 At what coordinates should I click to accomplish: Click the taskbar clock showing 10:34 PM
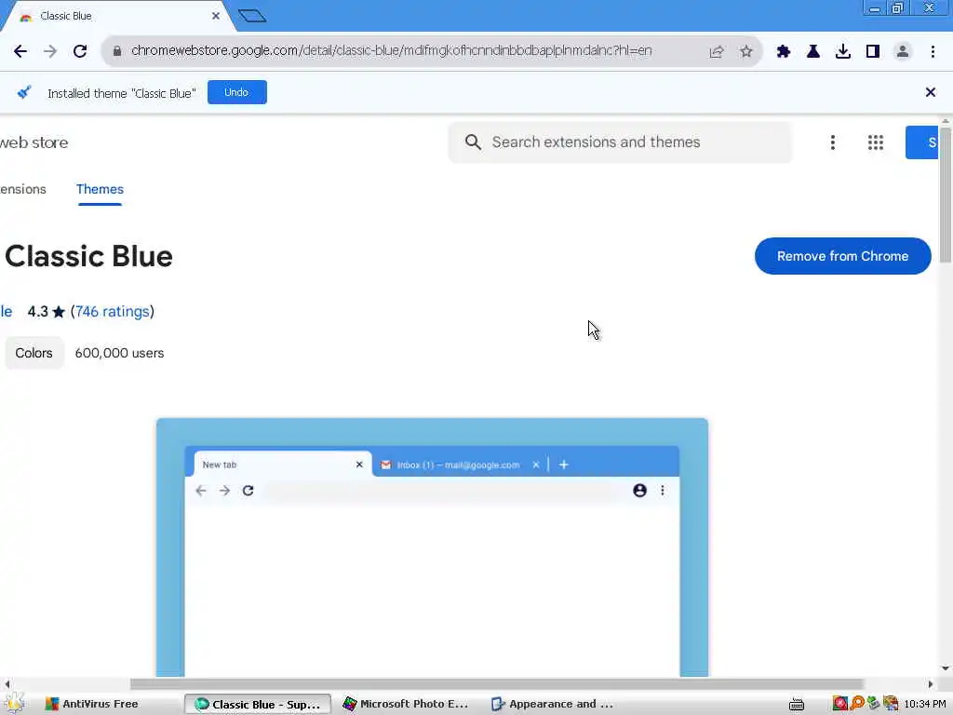coord(925,704)
